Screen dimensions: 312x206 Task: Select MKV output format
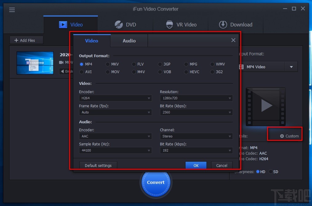coord(112,64)
